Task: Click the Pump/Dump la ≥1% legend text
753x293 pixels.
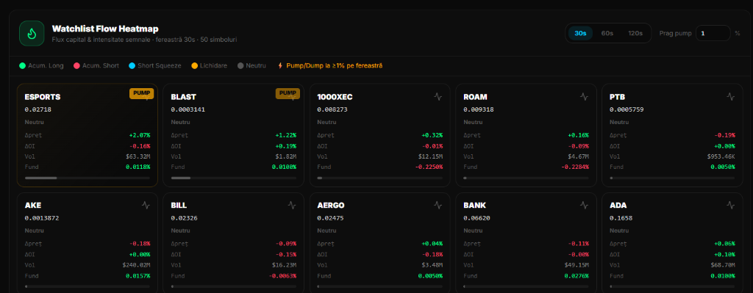Action: point(335,65)
